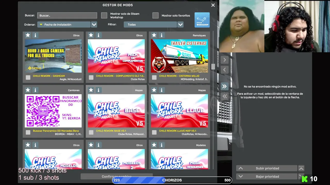Screen dimensions: 330x185
Task: Expand the Filtrar dropdown set to Todas
Action: coord(154,24)
